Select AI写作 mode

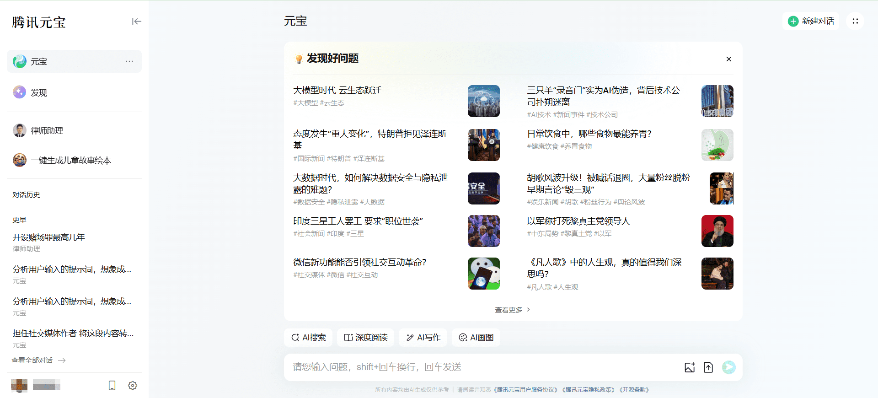pyautogui.click(x=423, y=338)
